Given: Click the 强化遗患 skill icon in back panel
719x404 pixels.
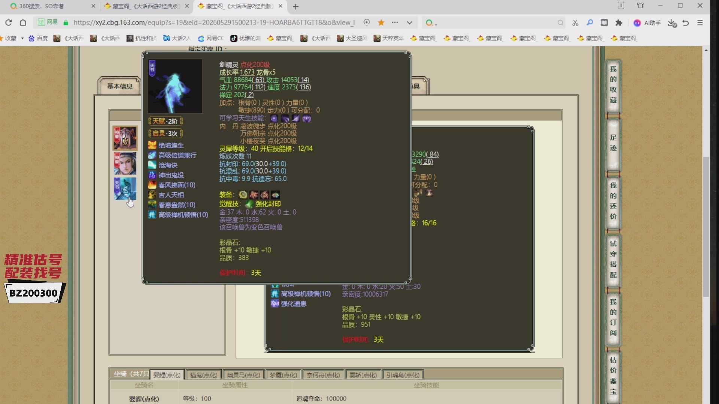Looking at the screenshot, I should [275, 304].
